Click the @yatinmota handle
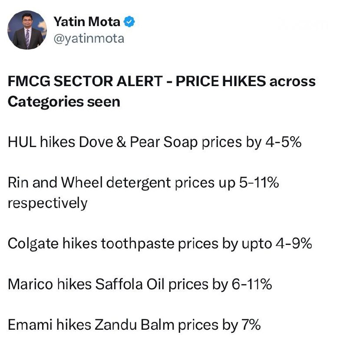 89,39
